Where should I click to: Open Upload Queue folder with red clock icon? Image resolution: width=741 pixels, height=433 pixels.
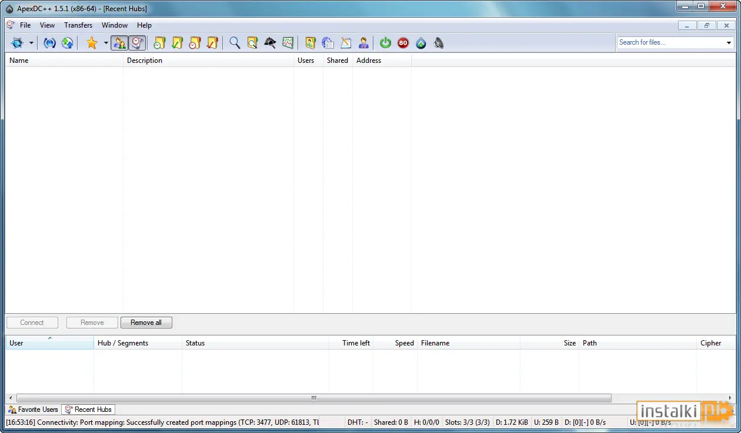[195, 43]
